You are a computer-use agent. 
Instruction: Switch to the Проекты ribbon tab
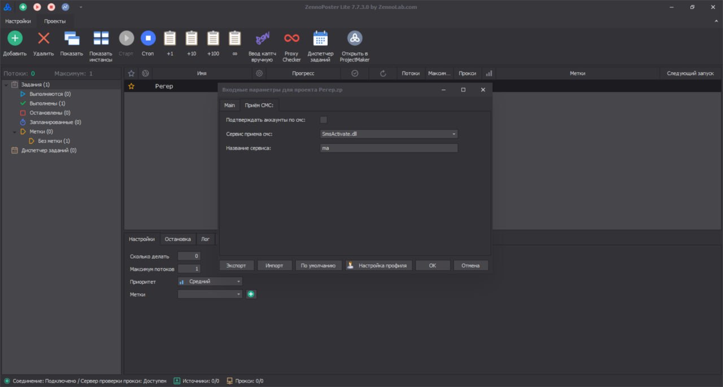click(55, 21)
